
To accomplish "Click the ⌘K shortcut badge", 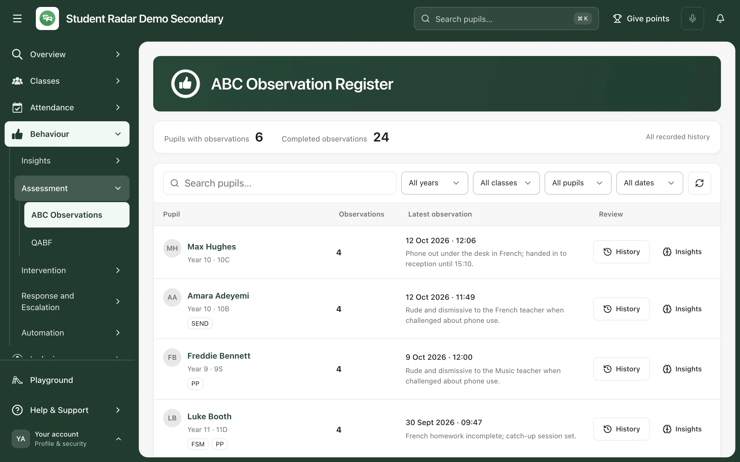I will (x=582, y=19).
